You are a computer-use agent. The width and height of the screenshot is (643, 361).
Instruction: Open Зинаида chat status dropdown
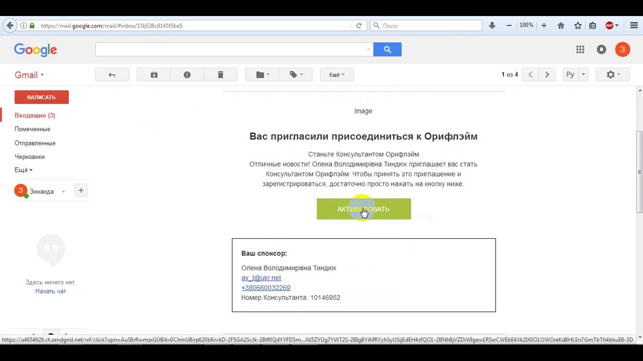63,192
